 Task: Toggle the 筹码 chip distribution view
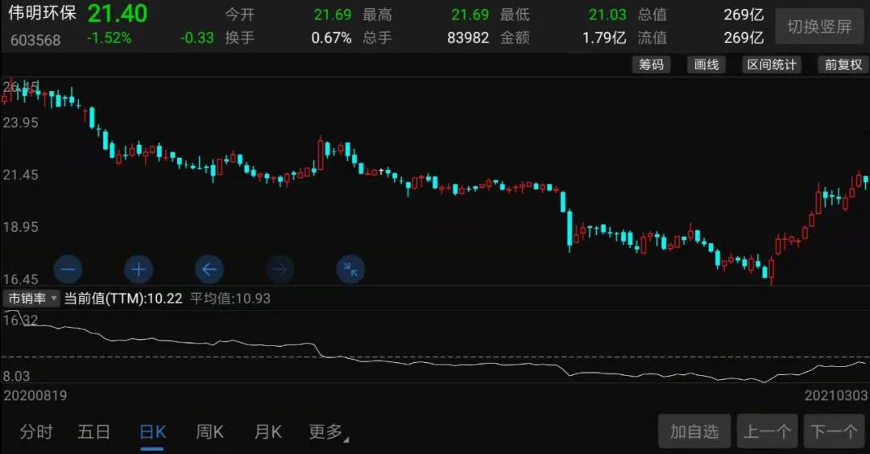tap(651, 65)
